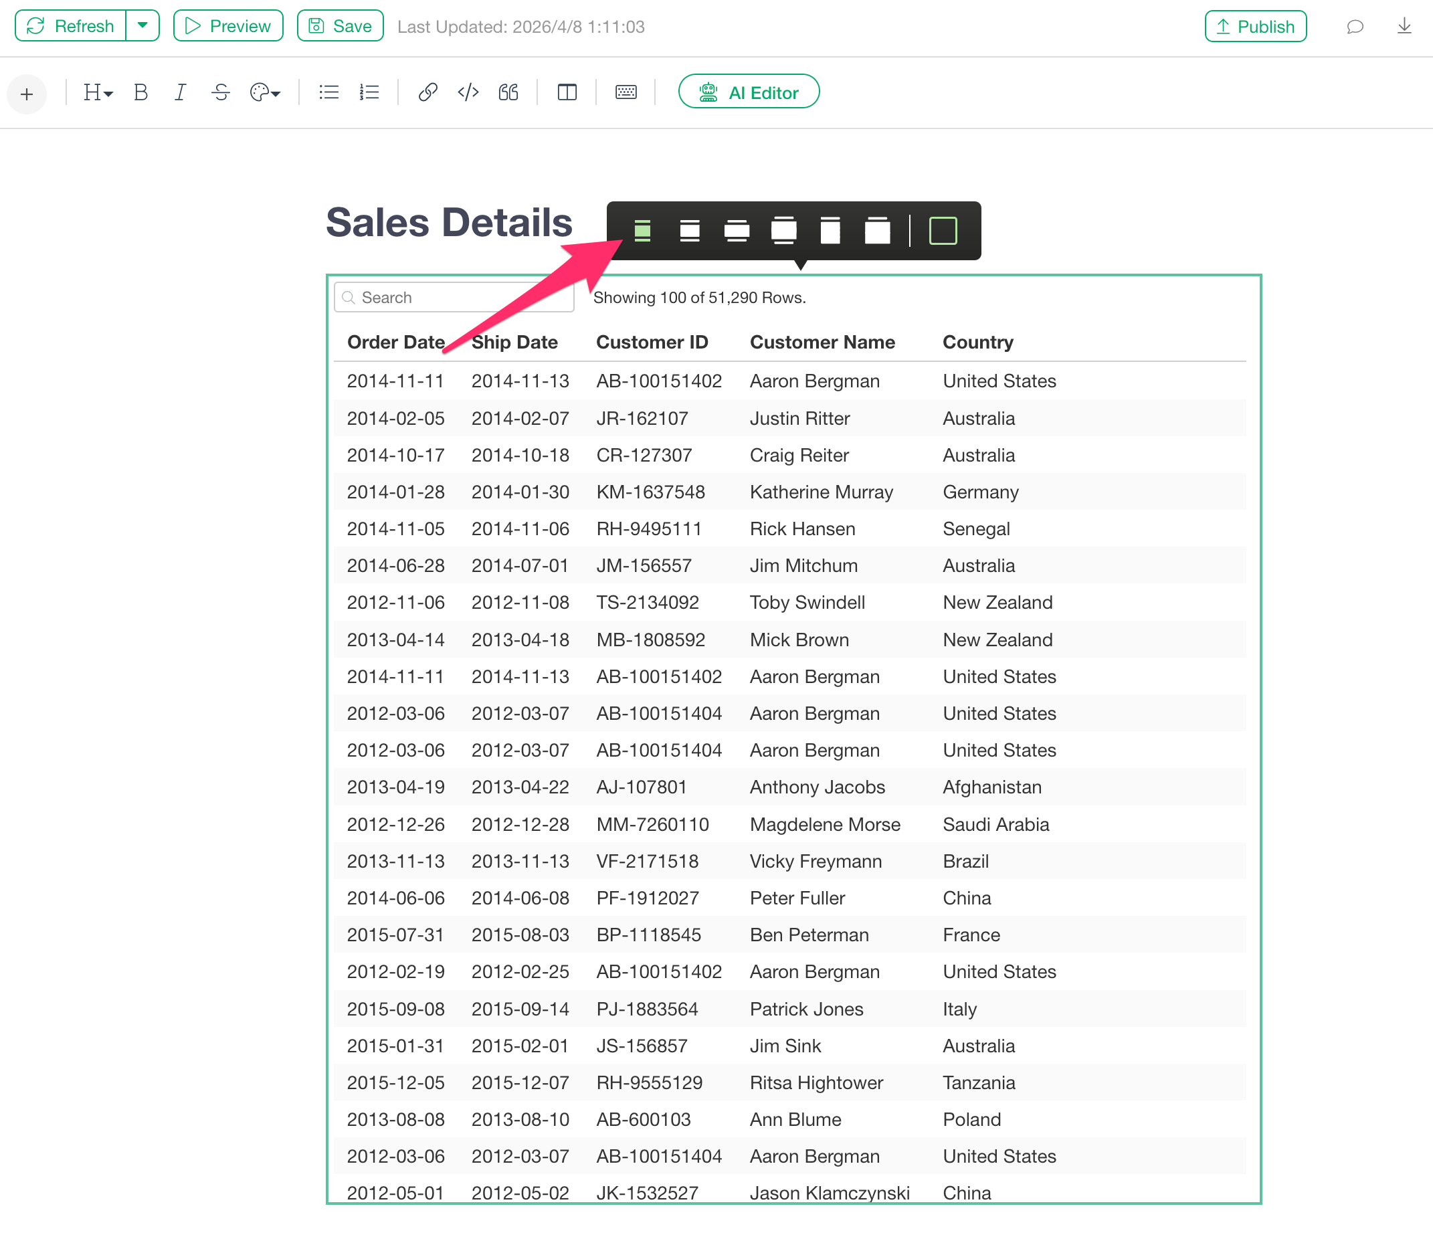Insert a numbered list
This screenshot has width=1433, height=1251.
tap(369, 92)
